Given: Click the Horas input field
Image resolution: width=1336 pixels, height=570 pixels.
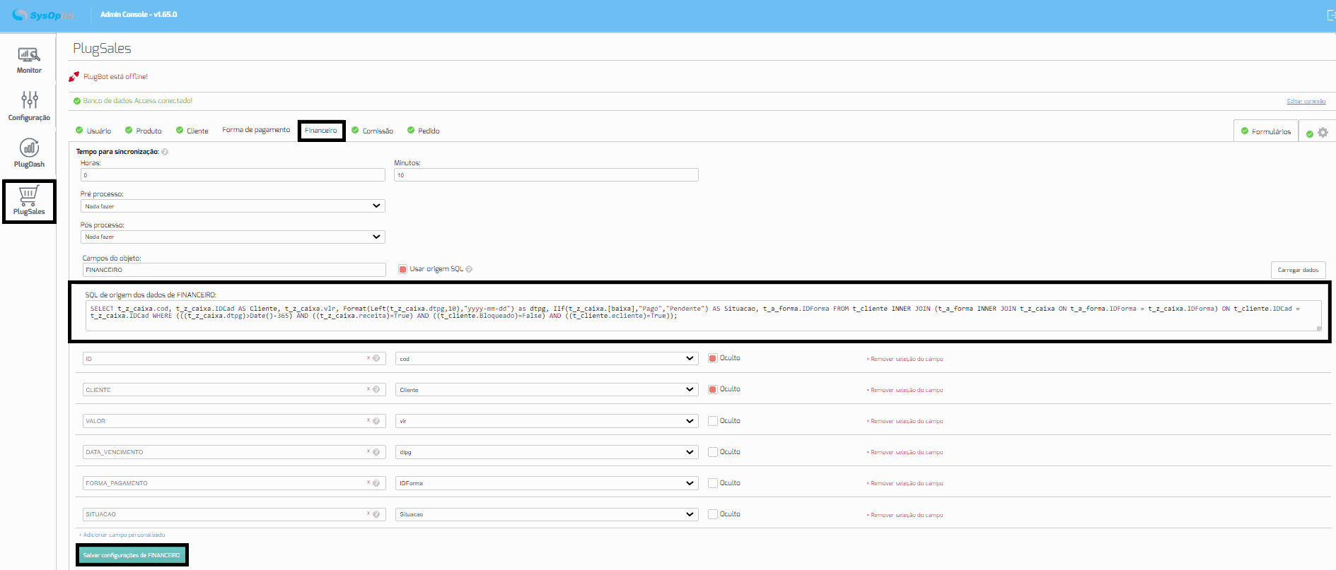Looking at the screenshot, I should click(x=233, y=175).
